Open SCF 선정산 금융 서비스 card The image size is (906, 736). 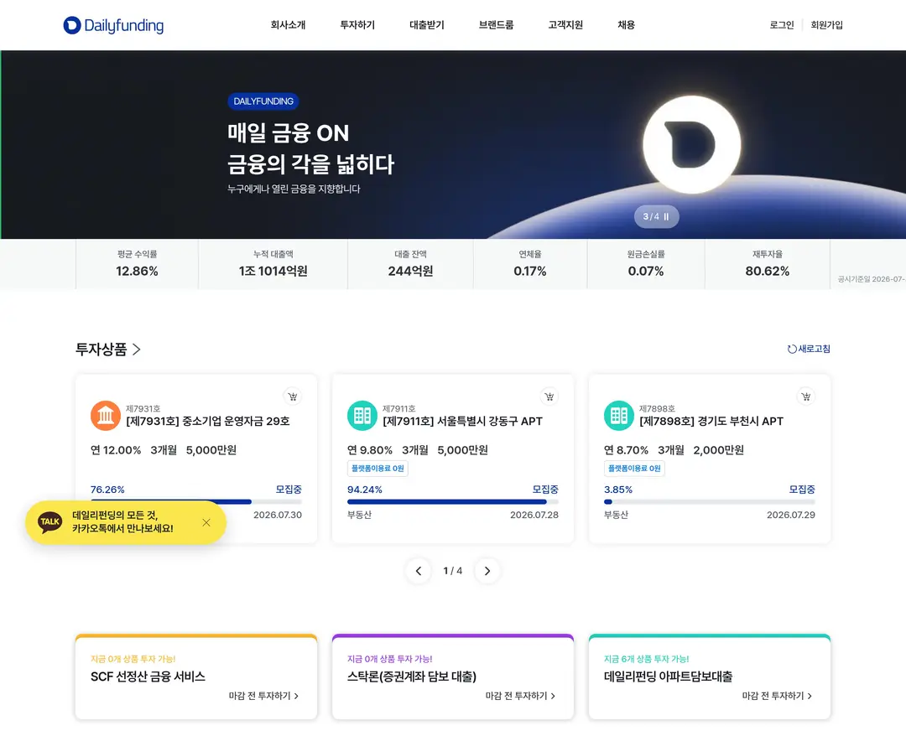point(196,677)
